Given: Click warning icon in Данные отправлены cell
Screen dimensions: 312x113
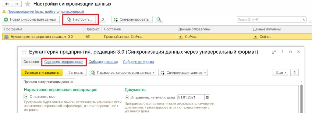Looking at the screenshot, I should click(180, 37).
